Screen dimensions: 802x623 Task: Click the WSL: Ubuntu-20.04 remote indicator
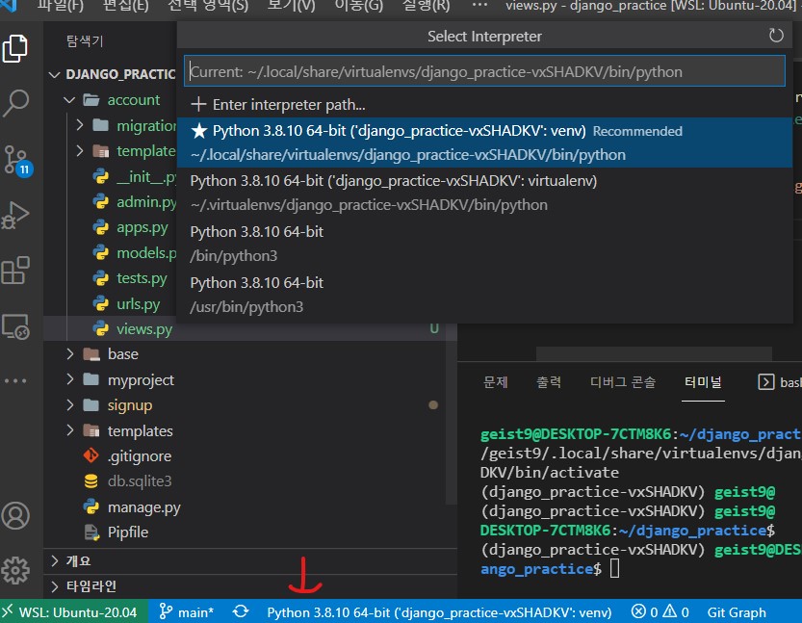click(x=74, y=611)
